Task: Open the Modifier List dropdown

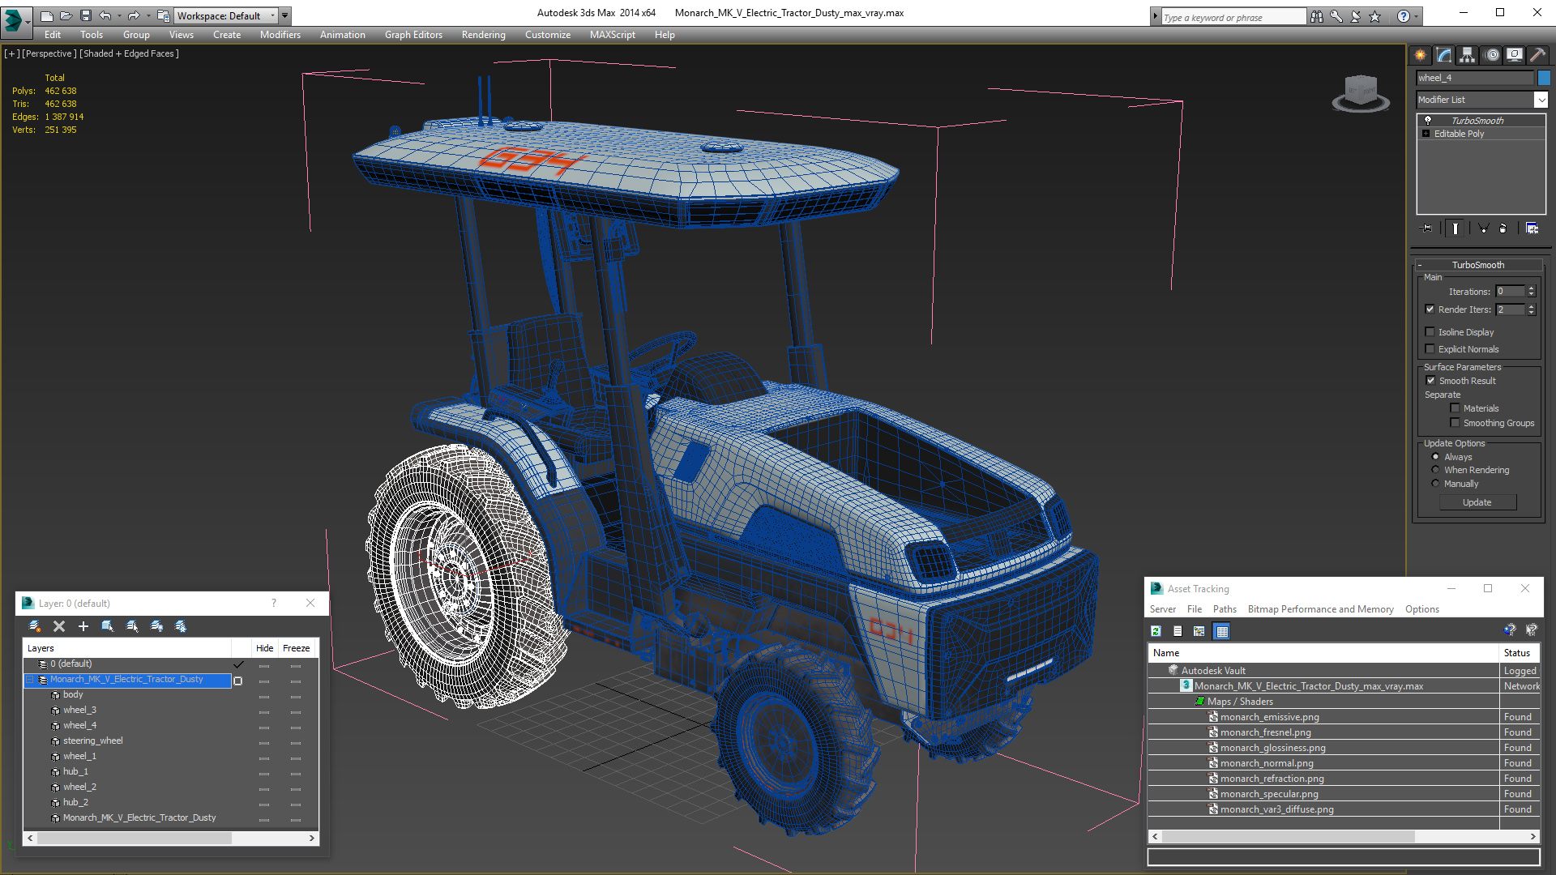Action: tap(1541, 100)
